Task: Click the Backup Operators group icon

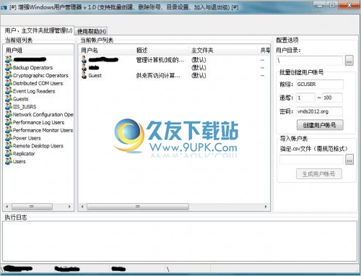Action: pyautogui.click(x=9, y=67)
